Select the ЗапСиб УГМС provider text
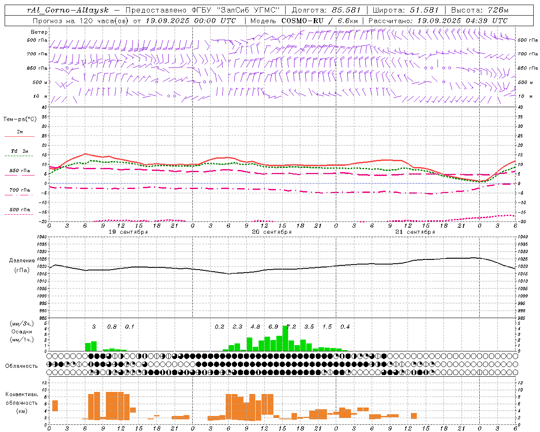The image size is (540, 432). click(x=248, y=10)
